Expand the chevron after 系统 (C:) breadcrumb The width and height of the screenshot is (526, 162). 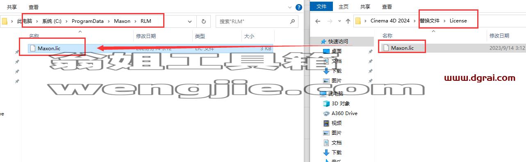pos(66,21)
